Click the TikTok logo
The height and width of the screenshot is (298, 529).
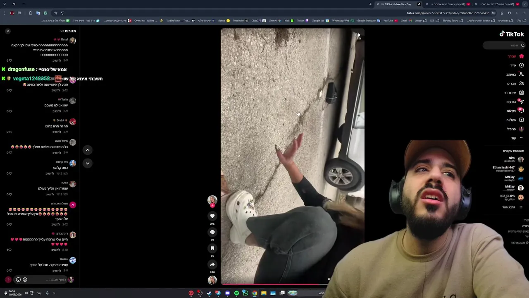click(512, 34)
